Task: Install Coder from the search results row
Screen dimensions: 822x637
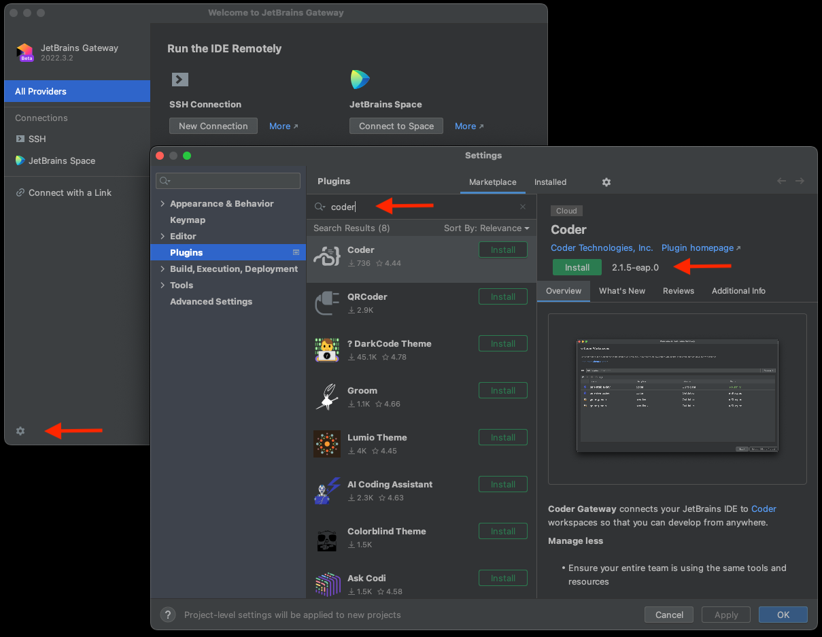Action: point(503,249)
